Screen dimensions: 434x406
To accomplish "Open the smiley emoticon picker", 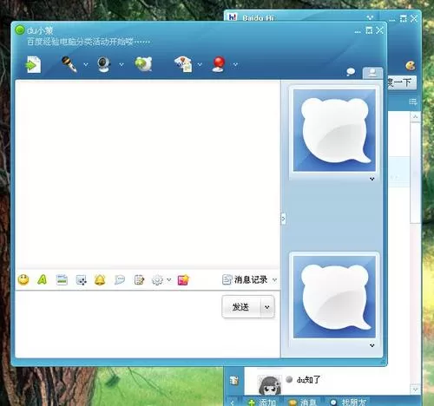I will click(x=23, y=279).
